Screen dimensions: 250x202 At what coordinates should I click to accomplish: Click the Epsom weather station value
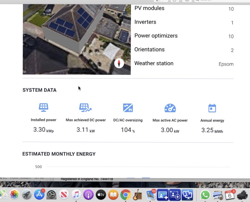226,64
